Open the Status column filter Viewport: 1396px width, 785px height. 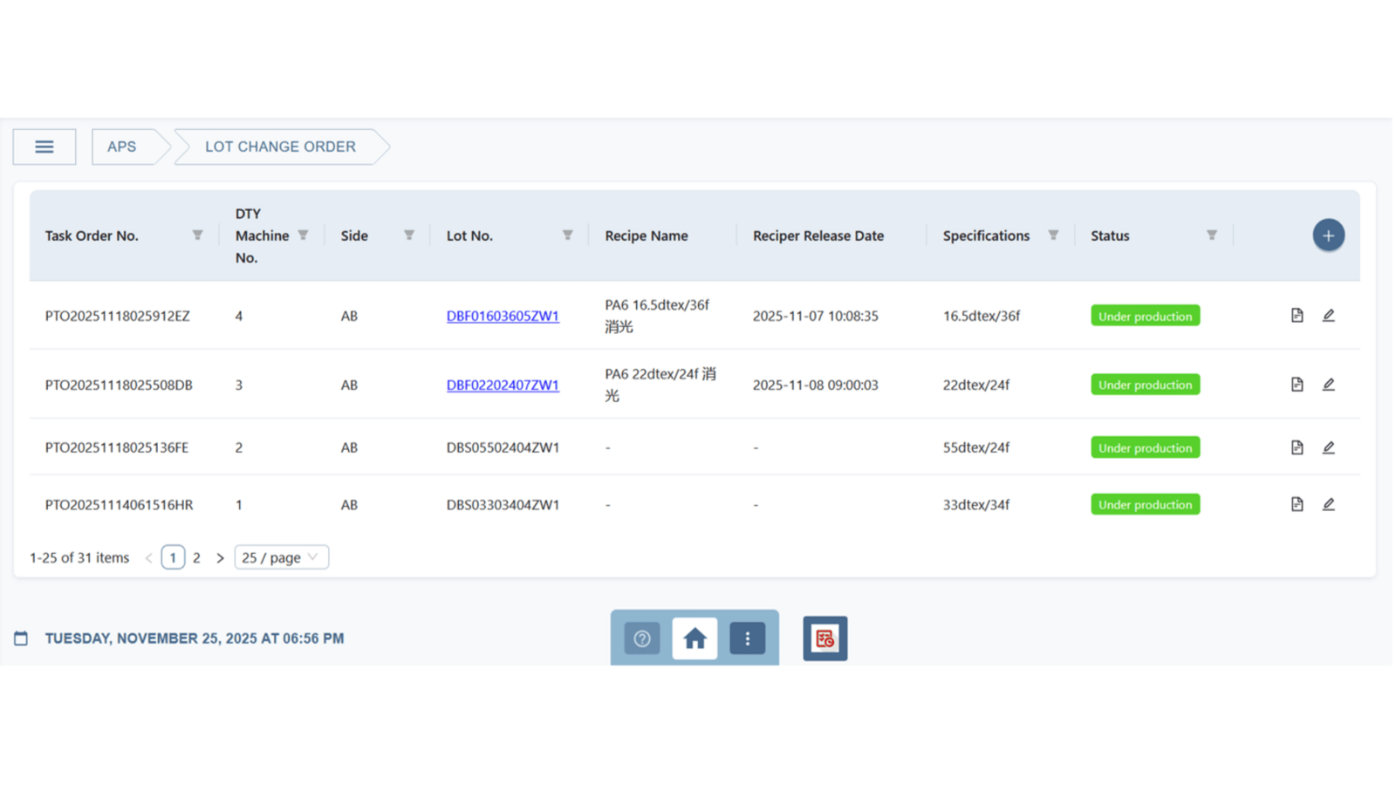(1211, 235)
